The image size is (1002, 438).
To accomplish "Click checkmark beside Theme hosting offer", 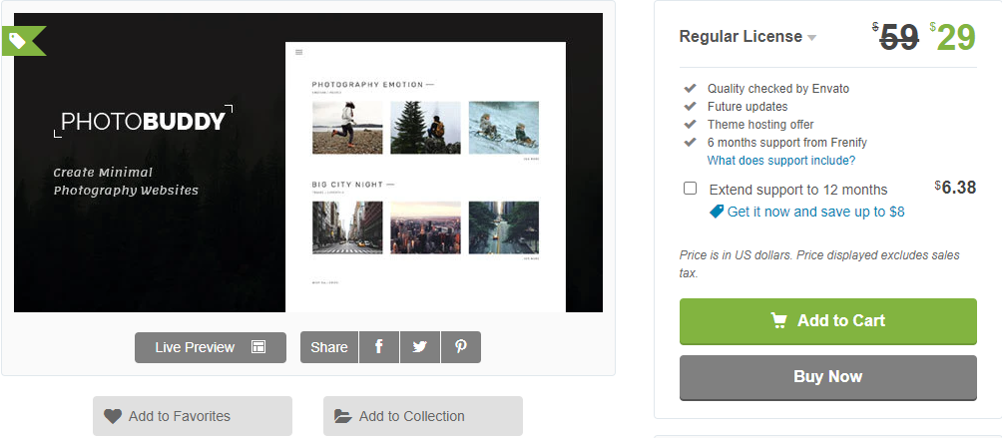I will [690, 124].
